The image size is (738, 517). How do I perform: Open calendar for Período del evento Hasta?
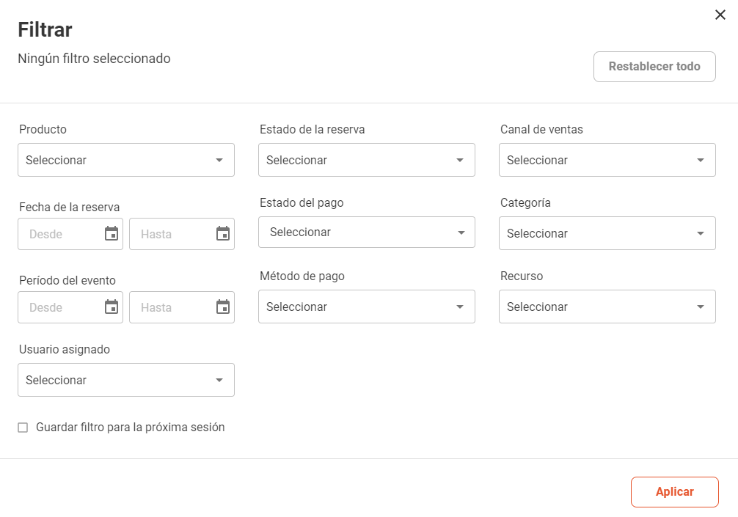(223, 307)
